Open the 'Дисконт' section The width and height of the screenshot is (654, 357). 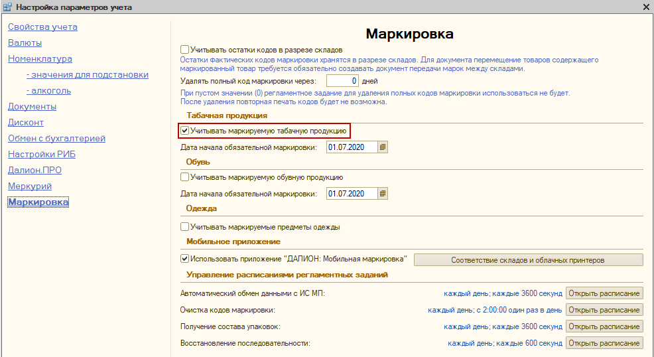tap(26, 122)
